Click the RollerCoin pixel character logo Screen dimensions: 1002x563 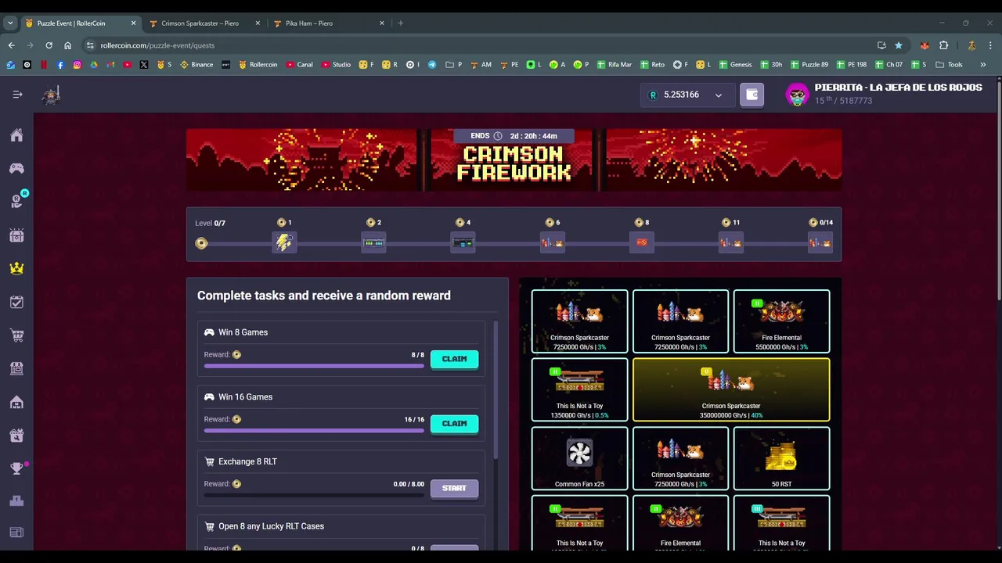tap(52, 95)
